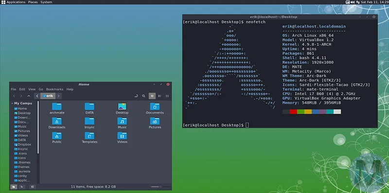Select the Desktop folder icon in Home
The height and width of the screenshot is (193, 389).
click(x=122, y=106)
